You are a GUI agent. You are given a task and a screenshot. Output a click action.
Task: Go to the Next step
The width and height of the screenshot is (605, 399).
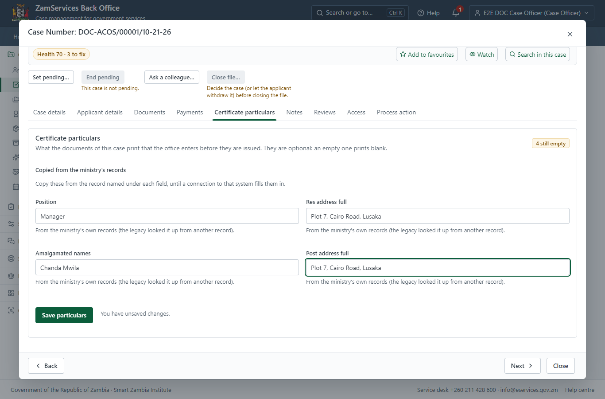pos(523,366)
